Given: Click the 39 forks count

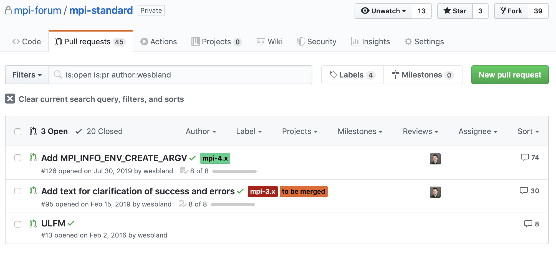Looking at the screenshot, I should click(x=538, y=11).
